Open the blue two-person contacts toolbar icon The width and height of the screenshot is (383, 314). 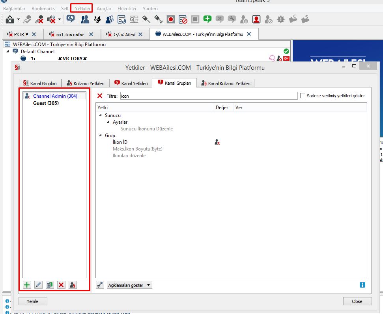[85, 19]
